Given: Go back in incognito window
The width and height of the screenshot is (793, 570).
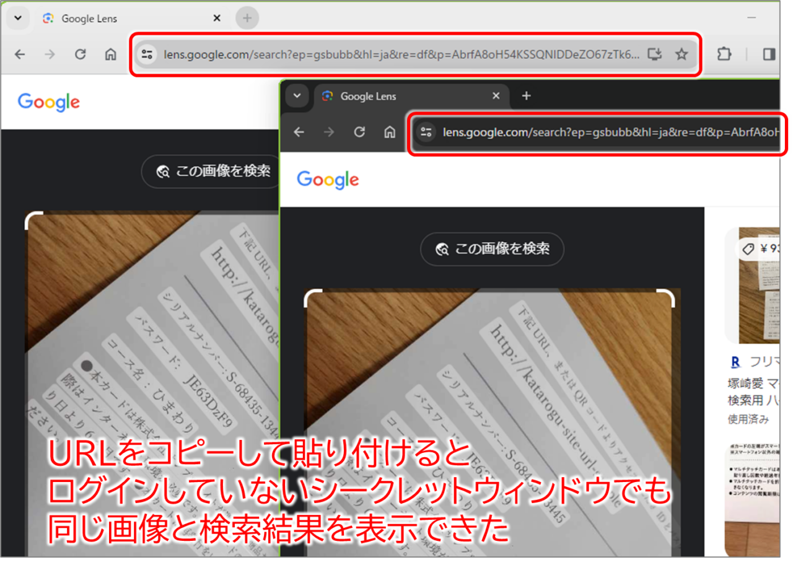Looking at the screenshot, I should click(299, 132).
